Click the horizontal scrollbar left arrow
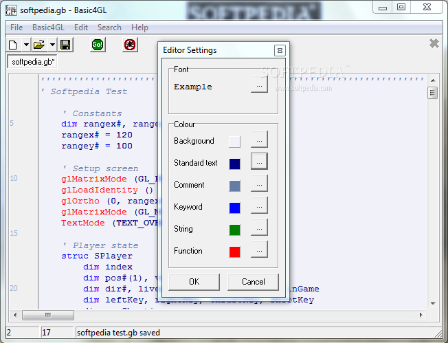Image resolution: width=448 pixels, height=343 pixels. (15, 316)
